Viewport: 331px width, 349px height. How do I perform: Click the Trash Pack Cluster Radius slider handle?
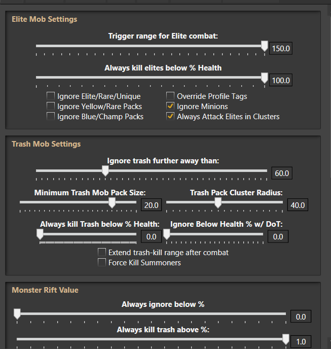coord(217,203)
